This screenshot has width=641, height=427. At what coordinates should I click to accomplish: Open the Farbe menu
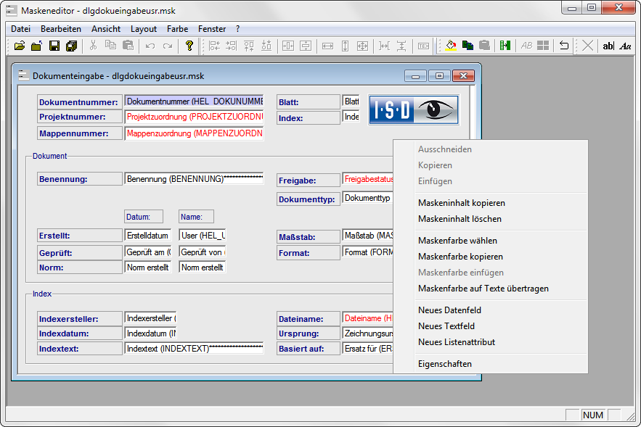[177, 29]
